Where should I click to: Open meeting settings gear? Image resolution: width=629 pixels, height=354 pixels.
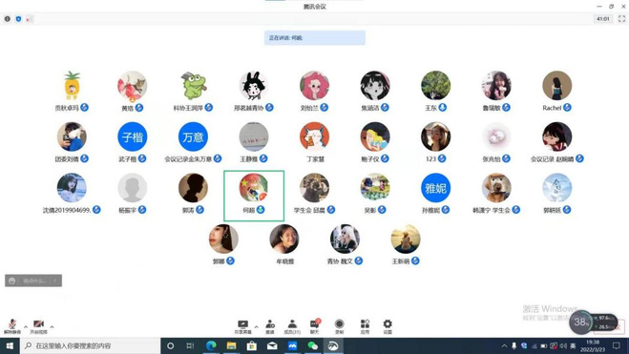click(x=388, y=326)
